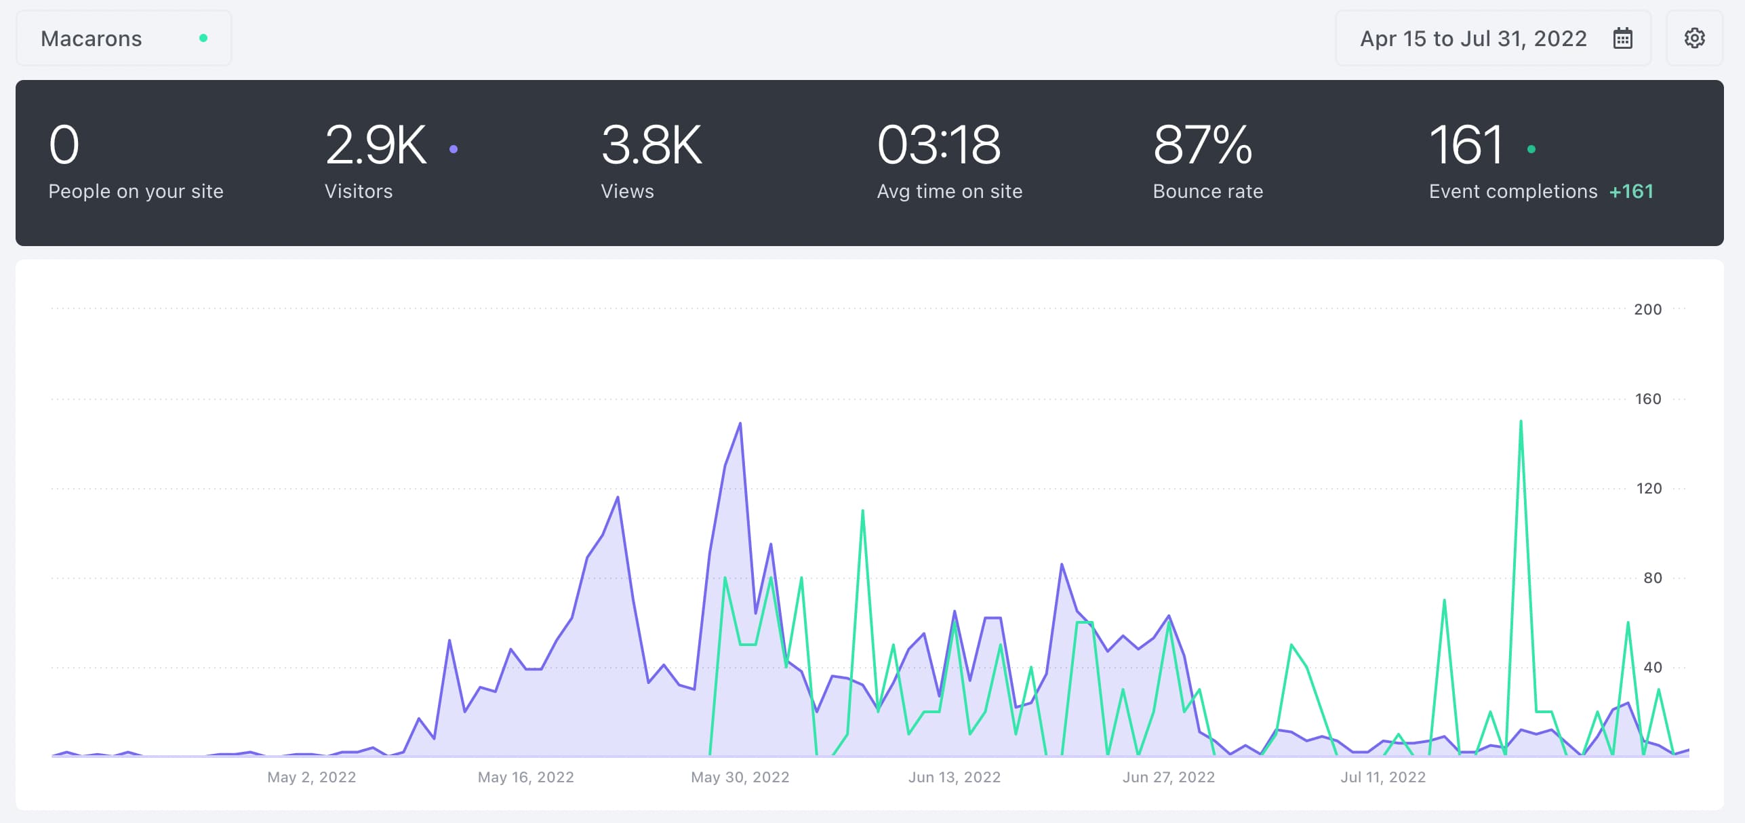The height and width of the screenshot is (823, 1745).
Task: Click the +161 change indicator
Action: click(1631, 192)
